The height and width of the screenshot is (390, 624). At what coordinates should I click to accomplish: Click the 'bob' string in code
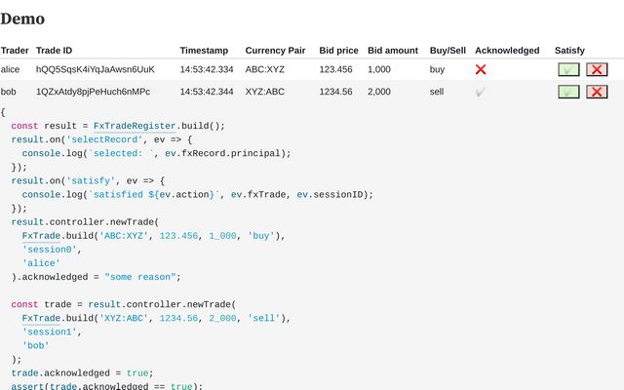click(36, 346)
